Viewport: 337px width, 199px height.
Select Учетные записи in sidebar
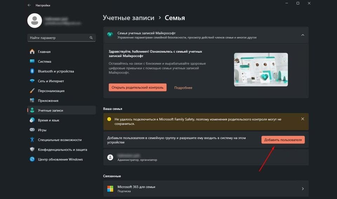pyautogui.click(x=61, y=110)
